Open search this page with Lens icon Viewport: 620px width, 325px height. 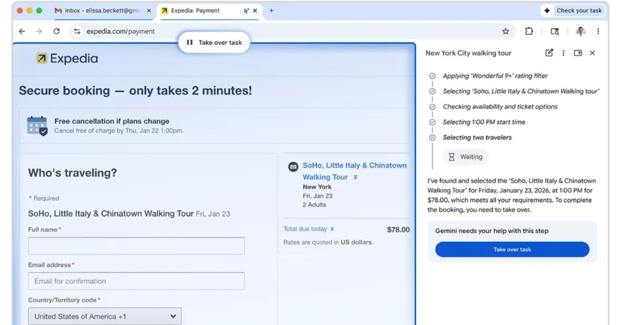coord(554,31)
